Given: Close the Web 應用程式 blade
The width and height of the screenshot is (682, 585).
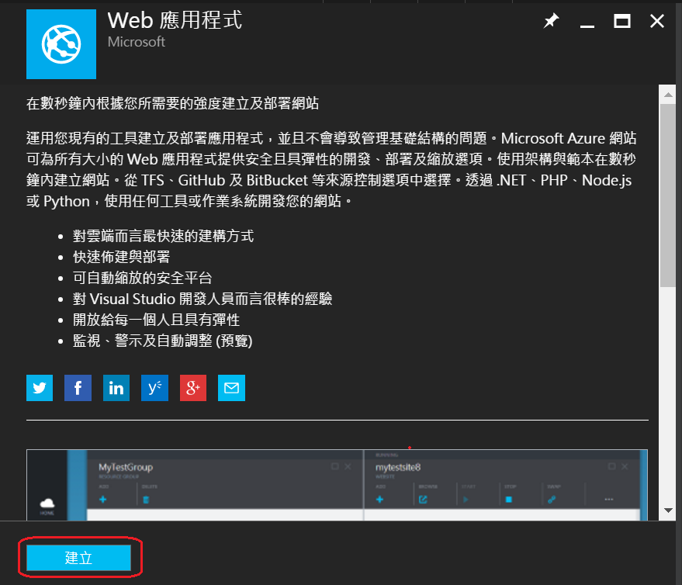Looking at the screenshot, I should tap(656, 21).
